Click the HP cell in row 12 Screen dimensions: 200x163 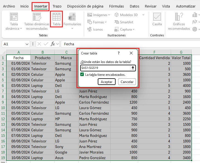67,119
